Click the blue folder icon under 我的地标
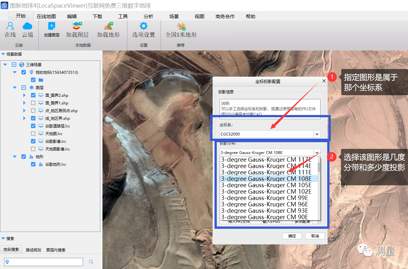408x269 pixels. 41,80
